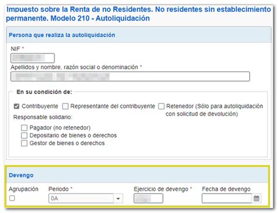
Task: Open the Periodo dropdown showing 0A
Action: (x=86, y=198)
